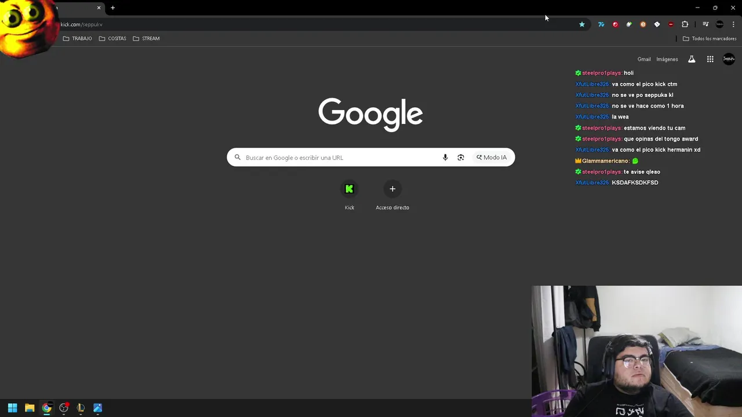Image resolution: width=742 pixels, height=417 pixels.
Task: Click the webcam overlay video feed
Action: tap(636, 351)
